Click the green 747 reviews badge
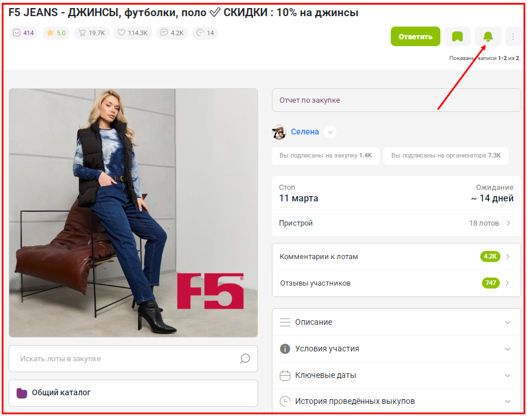This screenshot has width=527, height=416. coord(491,283)
